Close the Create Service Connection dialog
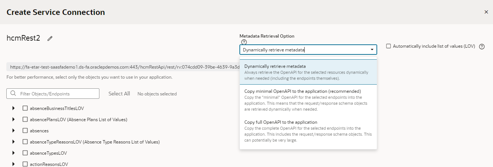493x167 pixels. (486, 12)
